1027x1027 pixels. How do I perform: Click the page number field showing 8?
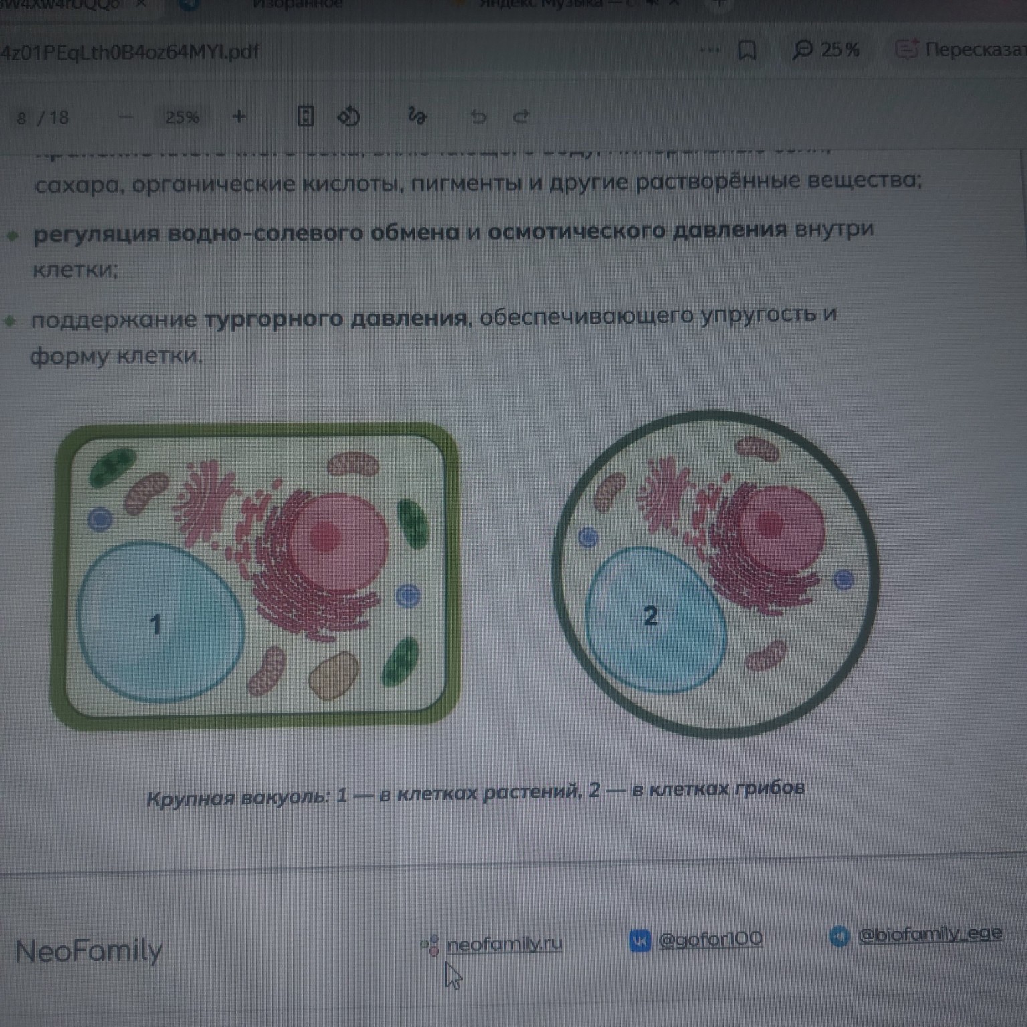coord(22,118)
